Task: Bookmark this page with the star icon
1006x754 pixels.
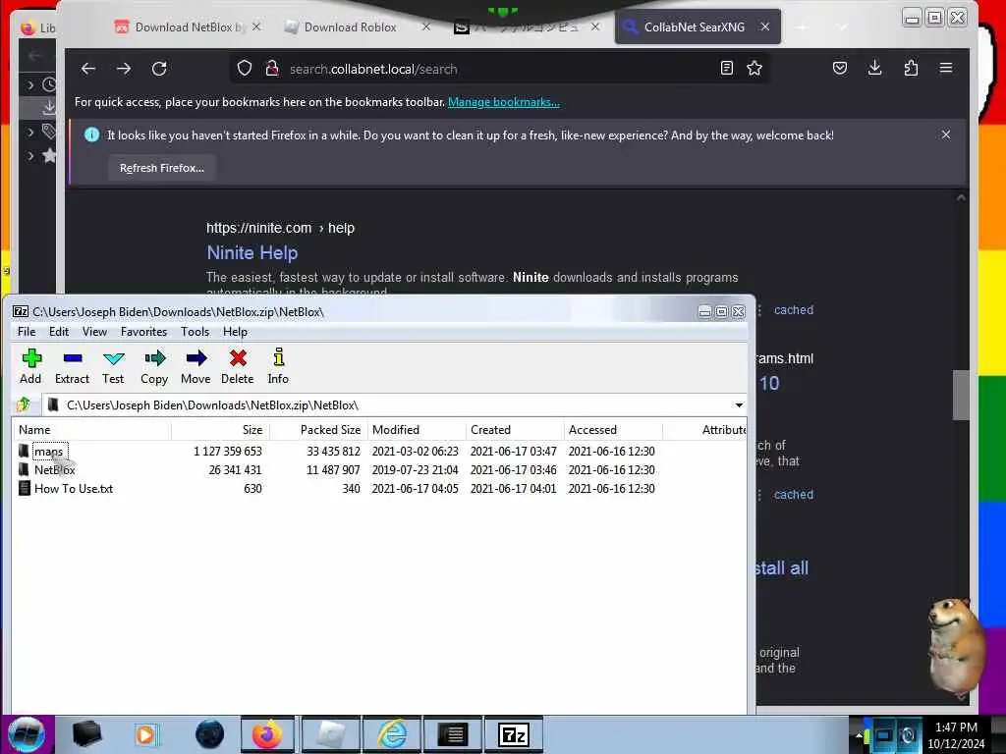Action: coord(754,68)
